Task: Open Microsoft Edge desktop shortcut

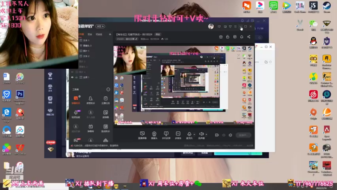Action: 7,114
